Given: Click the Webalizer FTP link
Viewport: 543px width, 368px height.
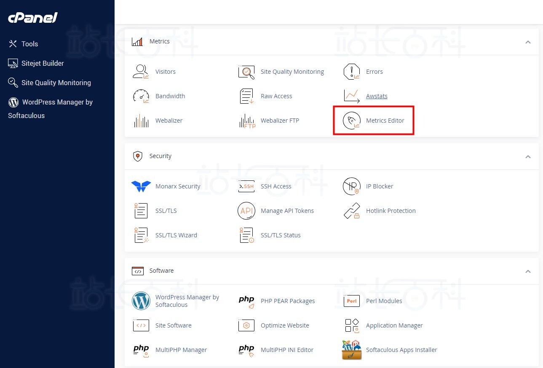Looking at the screenshot, I should pos(280,121).
